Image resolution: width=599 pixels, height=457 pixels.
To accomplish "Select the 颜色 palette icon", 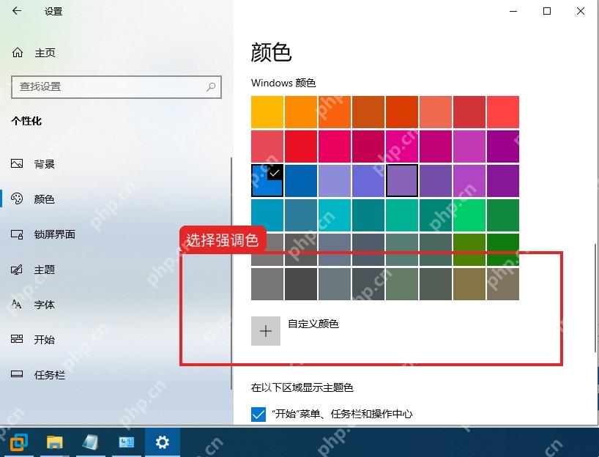I will (x=17, y=198).
